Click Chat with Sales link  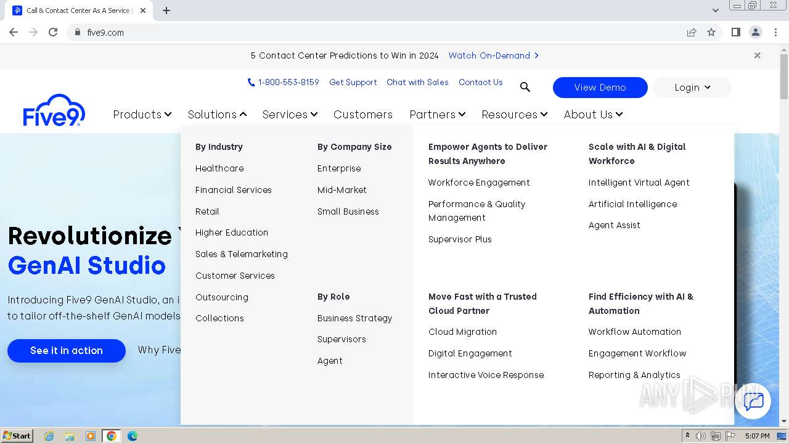[x=417, y=82]
